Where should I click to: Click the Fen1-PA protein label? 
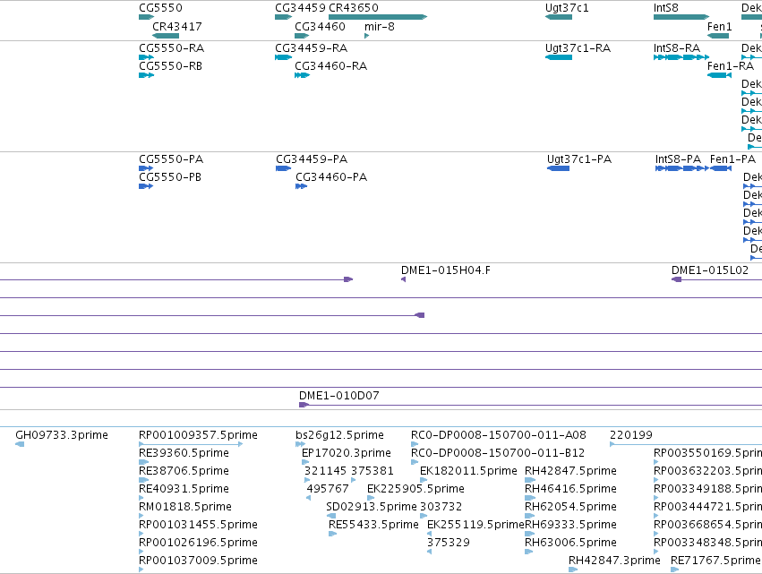(x=732, y=159)
